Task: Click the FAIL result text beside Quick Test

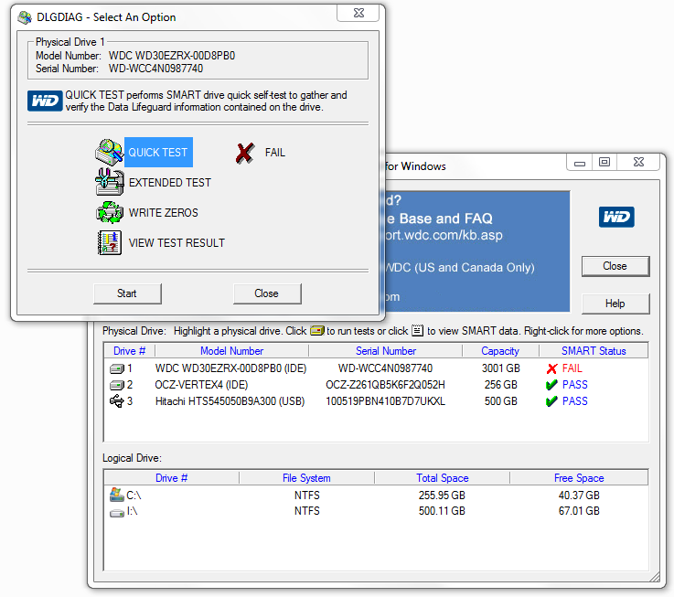Action: (x=275, y=153)
